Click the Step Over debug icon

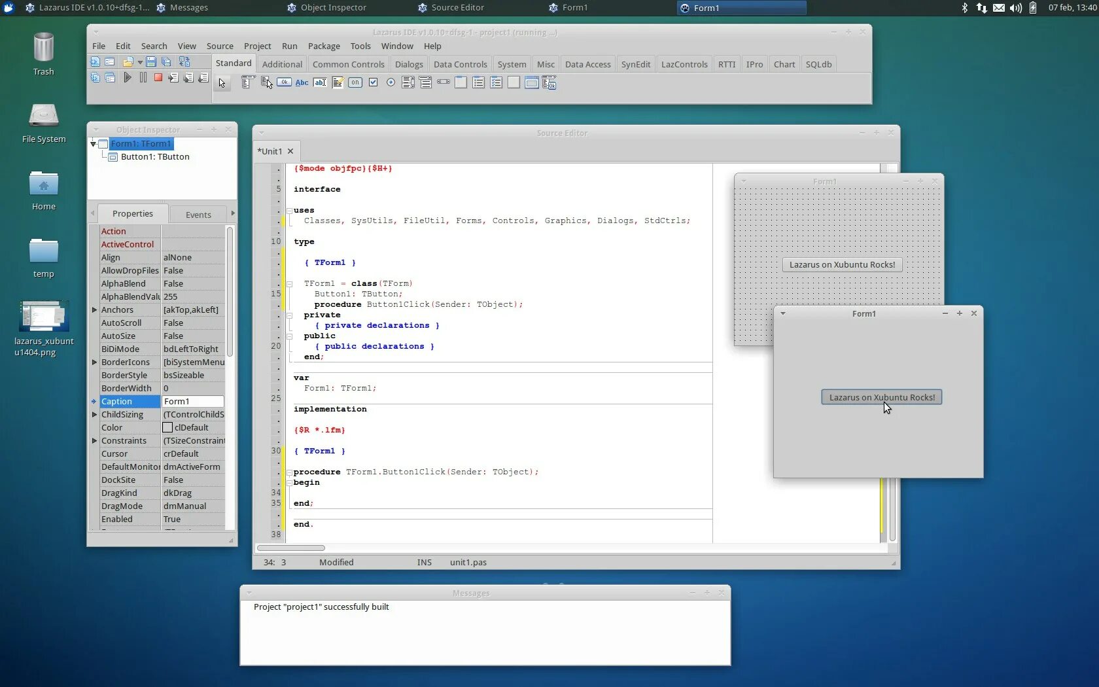tap(188, 77)
